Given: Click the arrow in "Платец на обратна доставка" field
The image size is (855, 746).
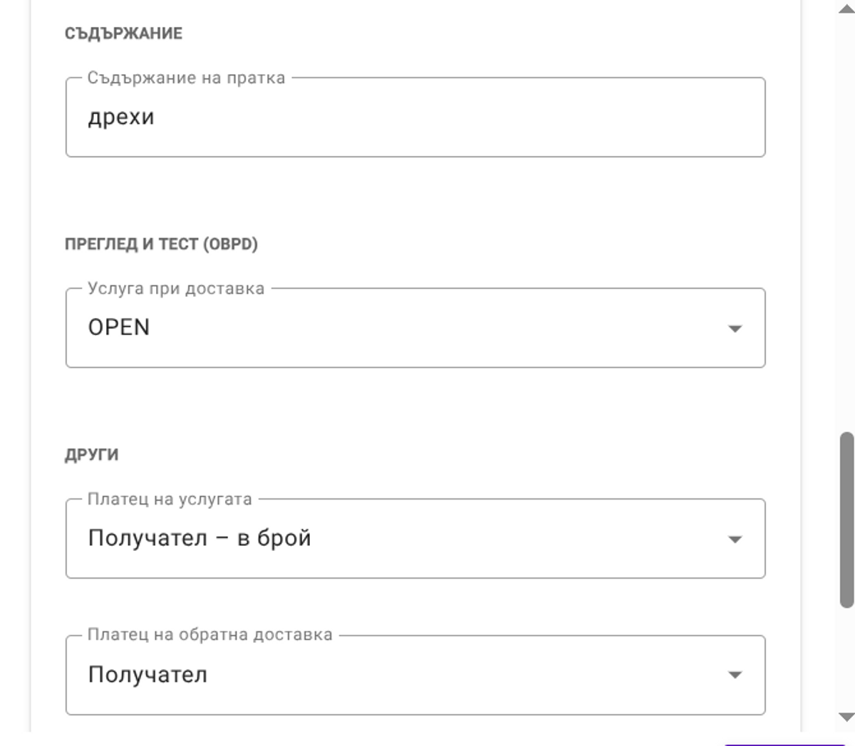Looking at the screenshot, I should [x=736, y=675].
